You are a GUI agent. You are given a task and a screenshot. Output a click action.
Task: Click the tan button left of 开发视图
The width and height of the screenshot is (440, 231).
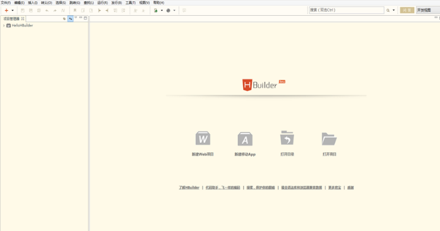[407, 10]
